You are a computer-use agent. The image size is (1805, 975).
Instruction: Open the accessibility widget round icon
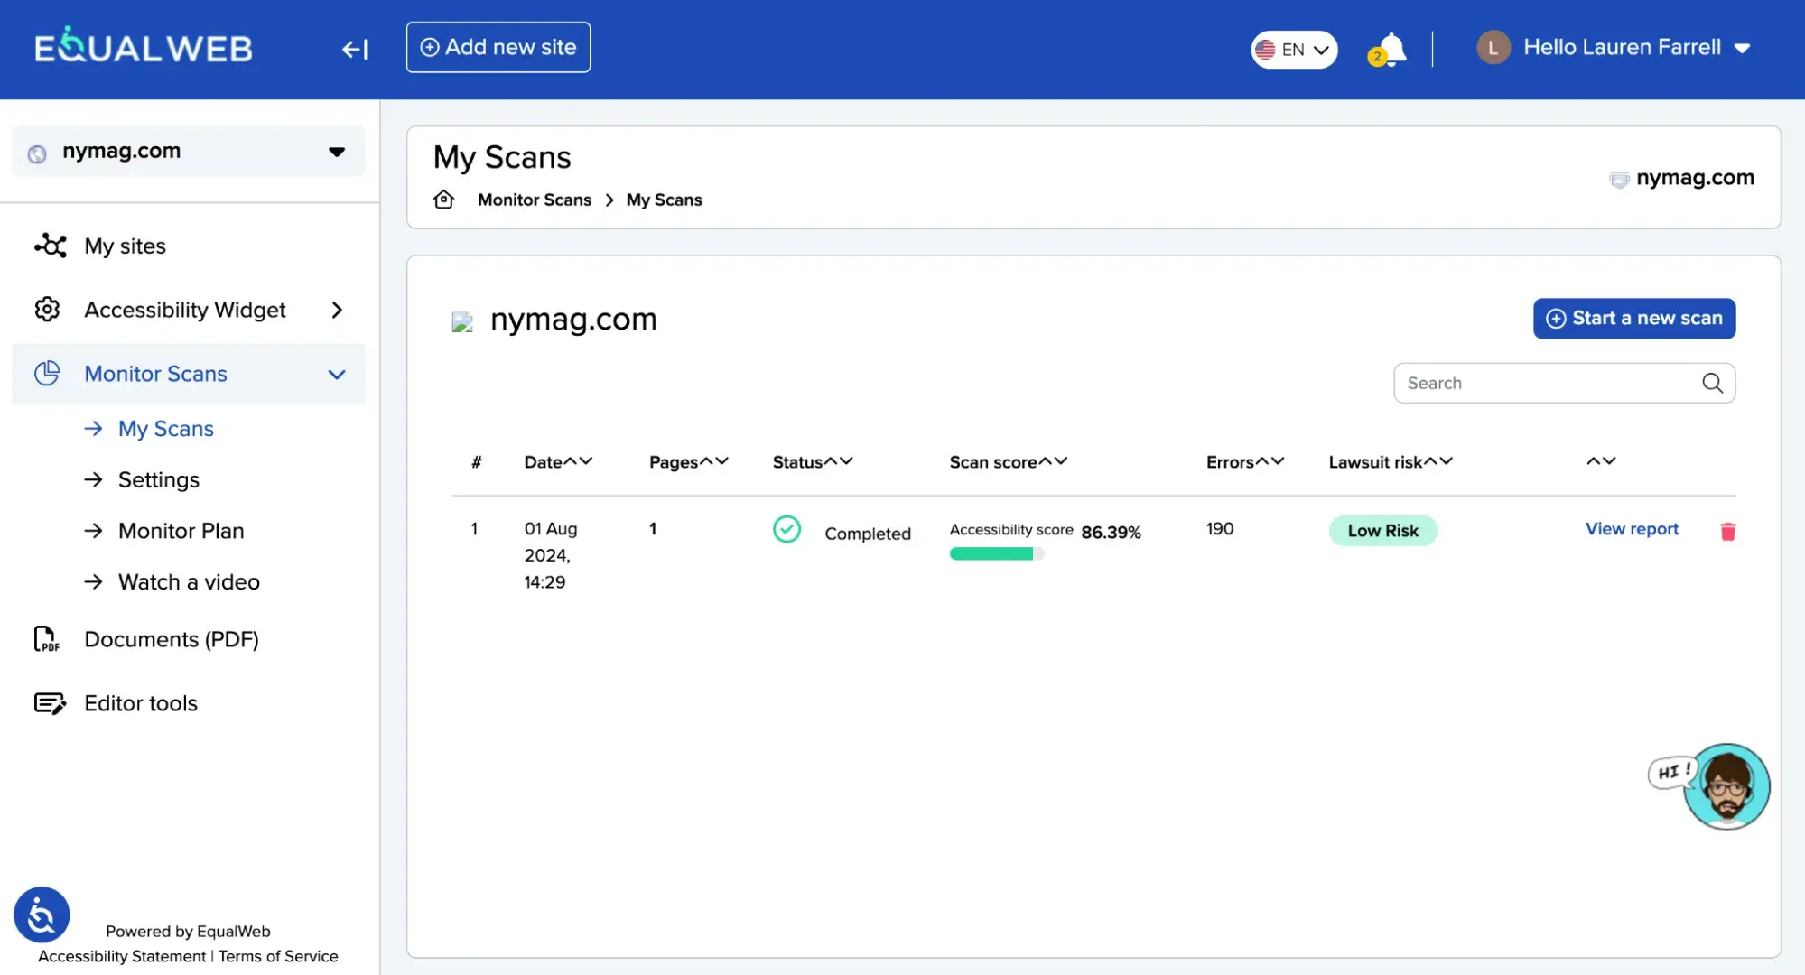click(42, 915)
